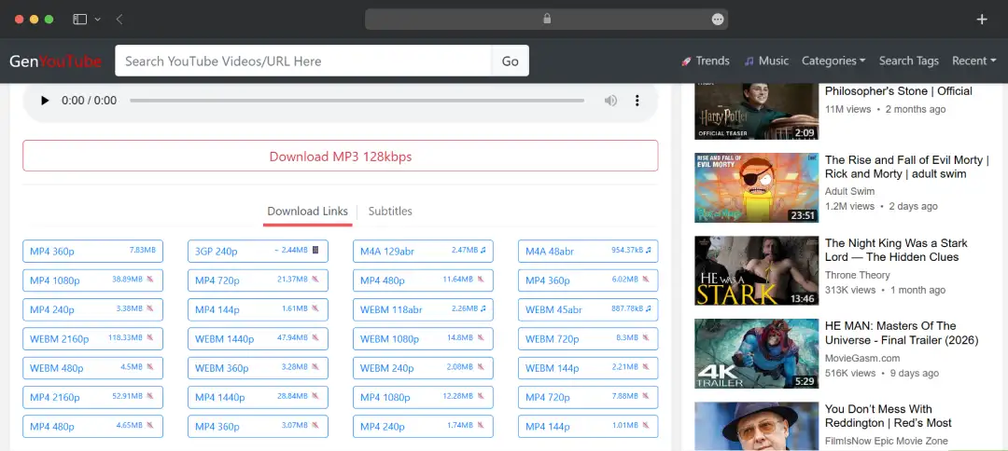Download MP4 360p 3.07MB
Screen dimensions: 1008x451
[258, 427]
